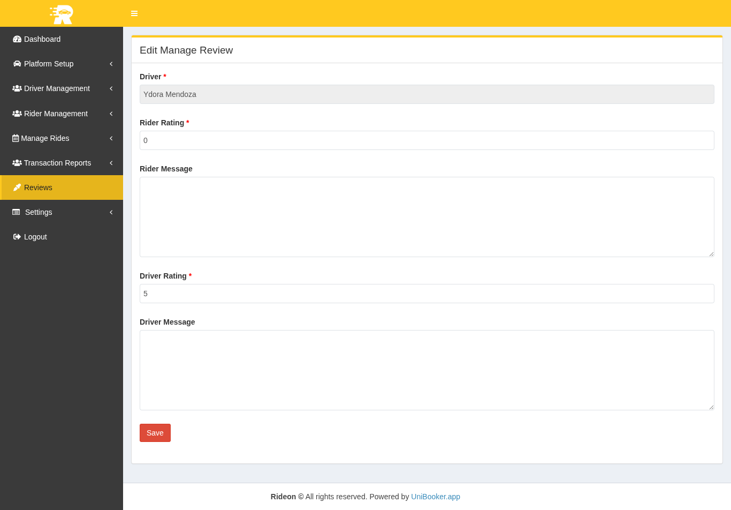Expand the Settings submenu arrow
731x510 pixels.
tap(111, 212)
